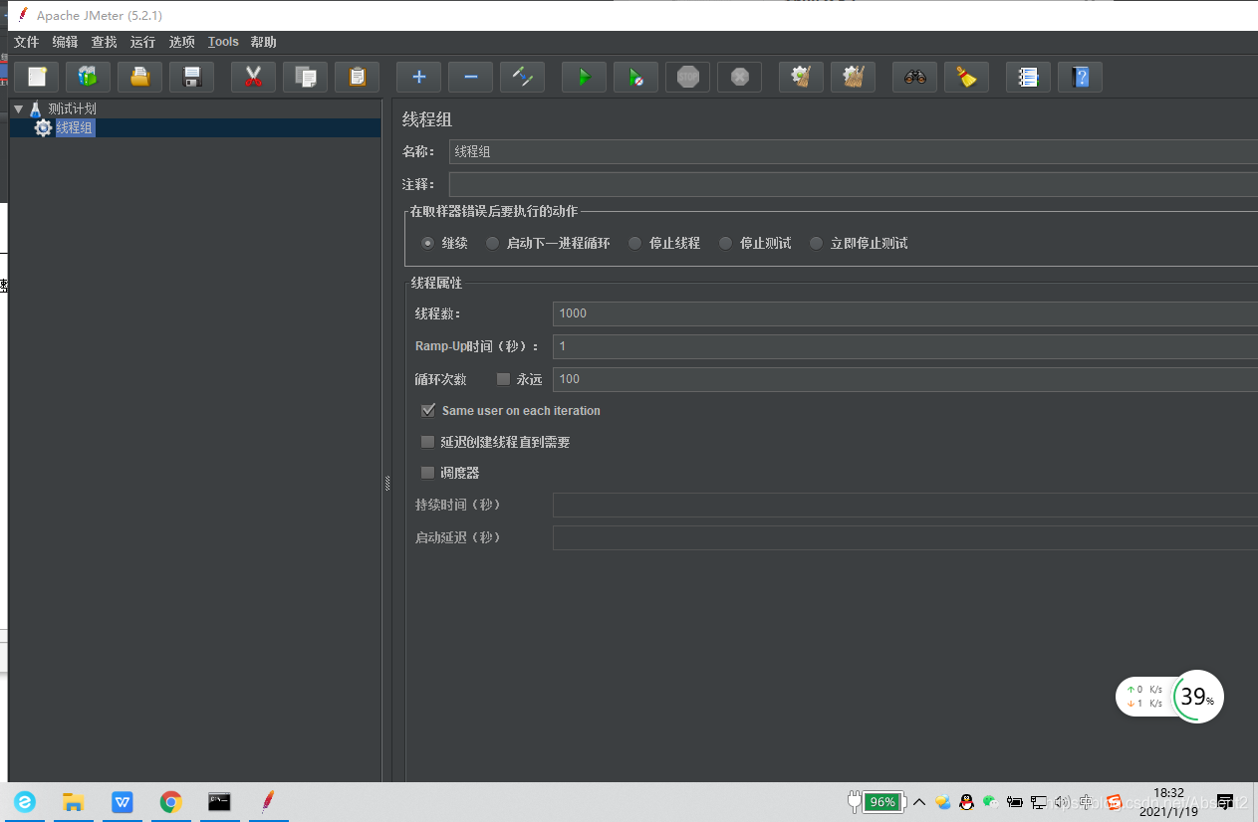Open the command prompt taskbar icon
This screenshot has height=822, width=1258.
click(x=220, y=802)
